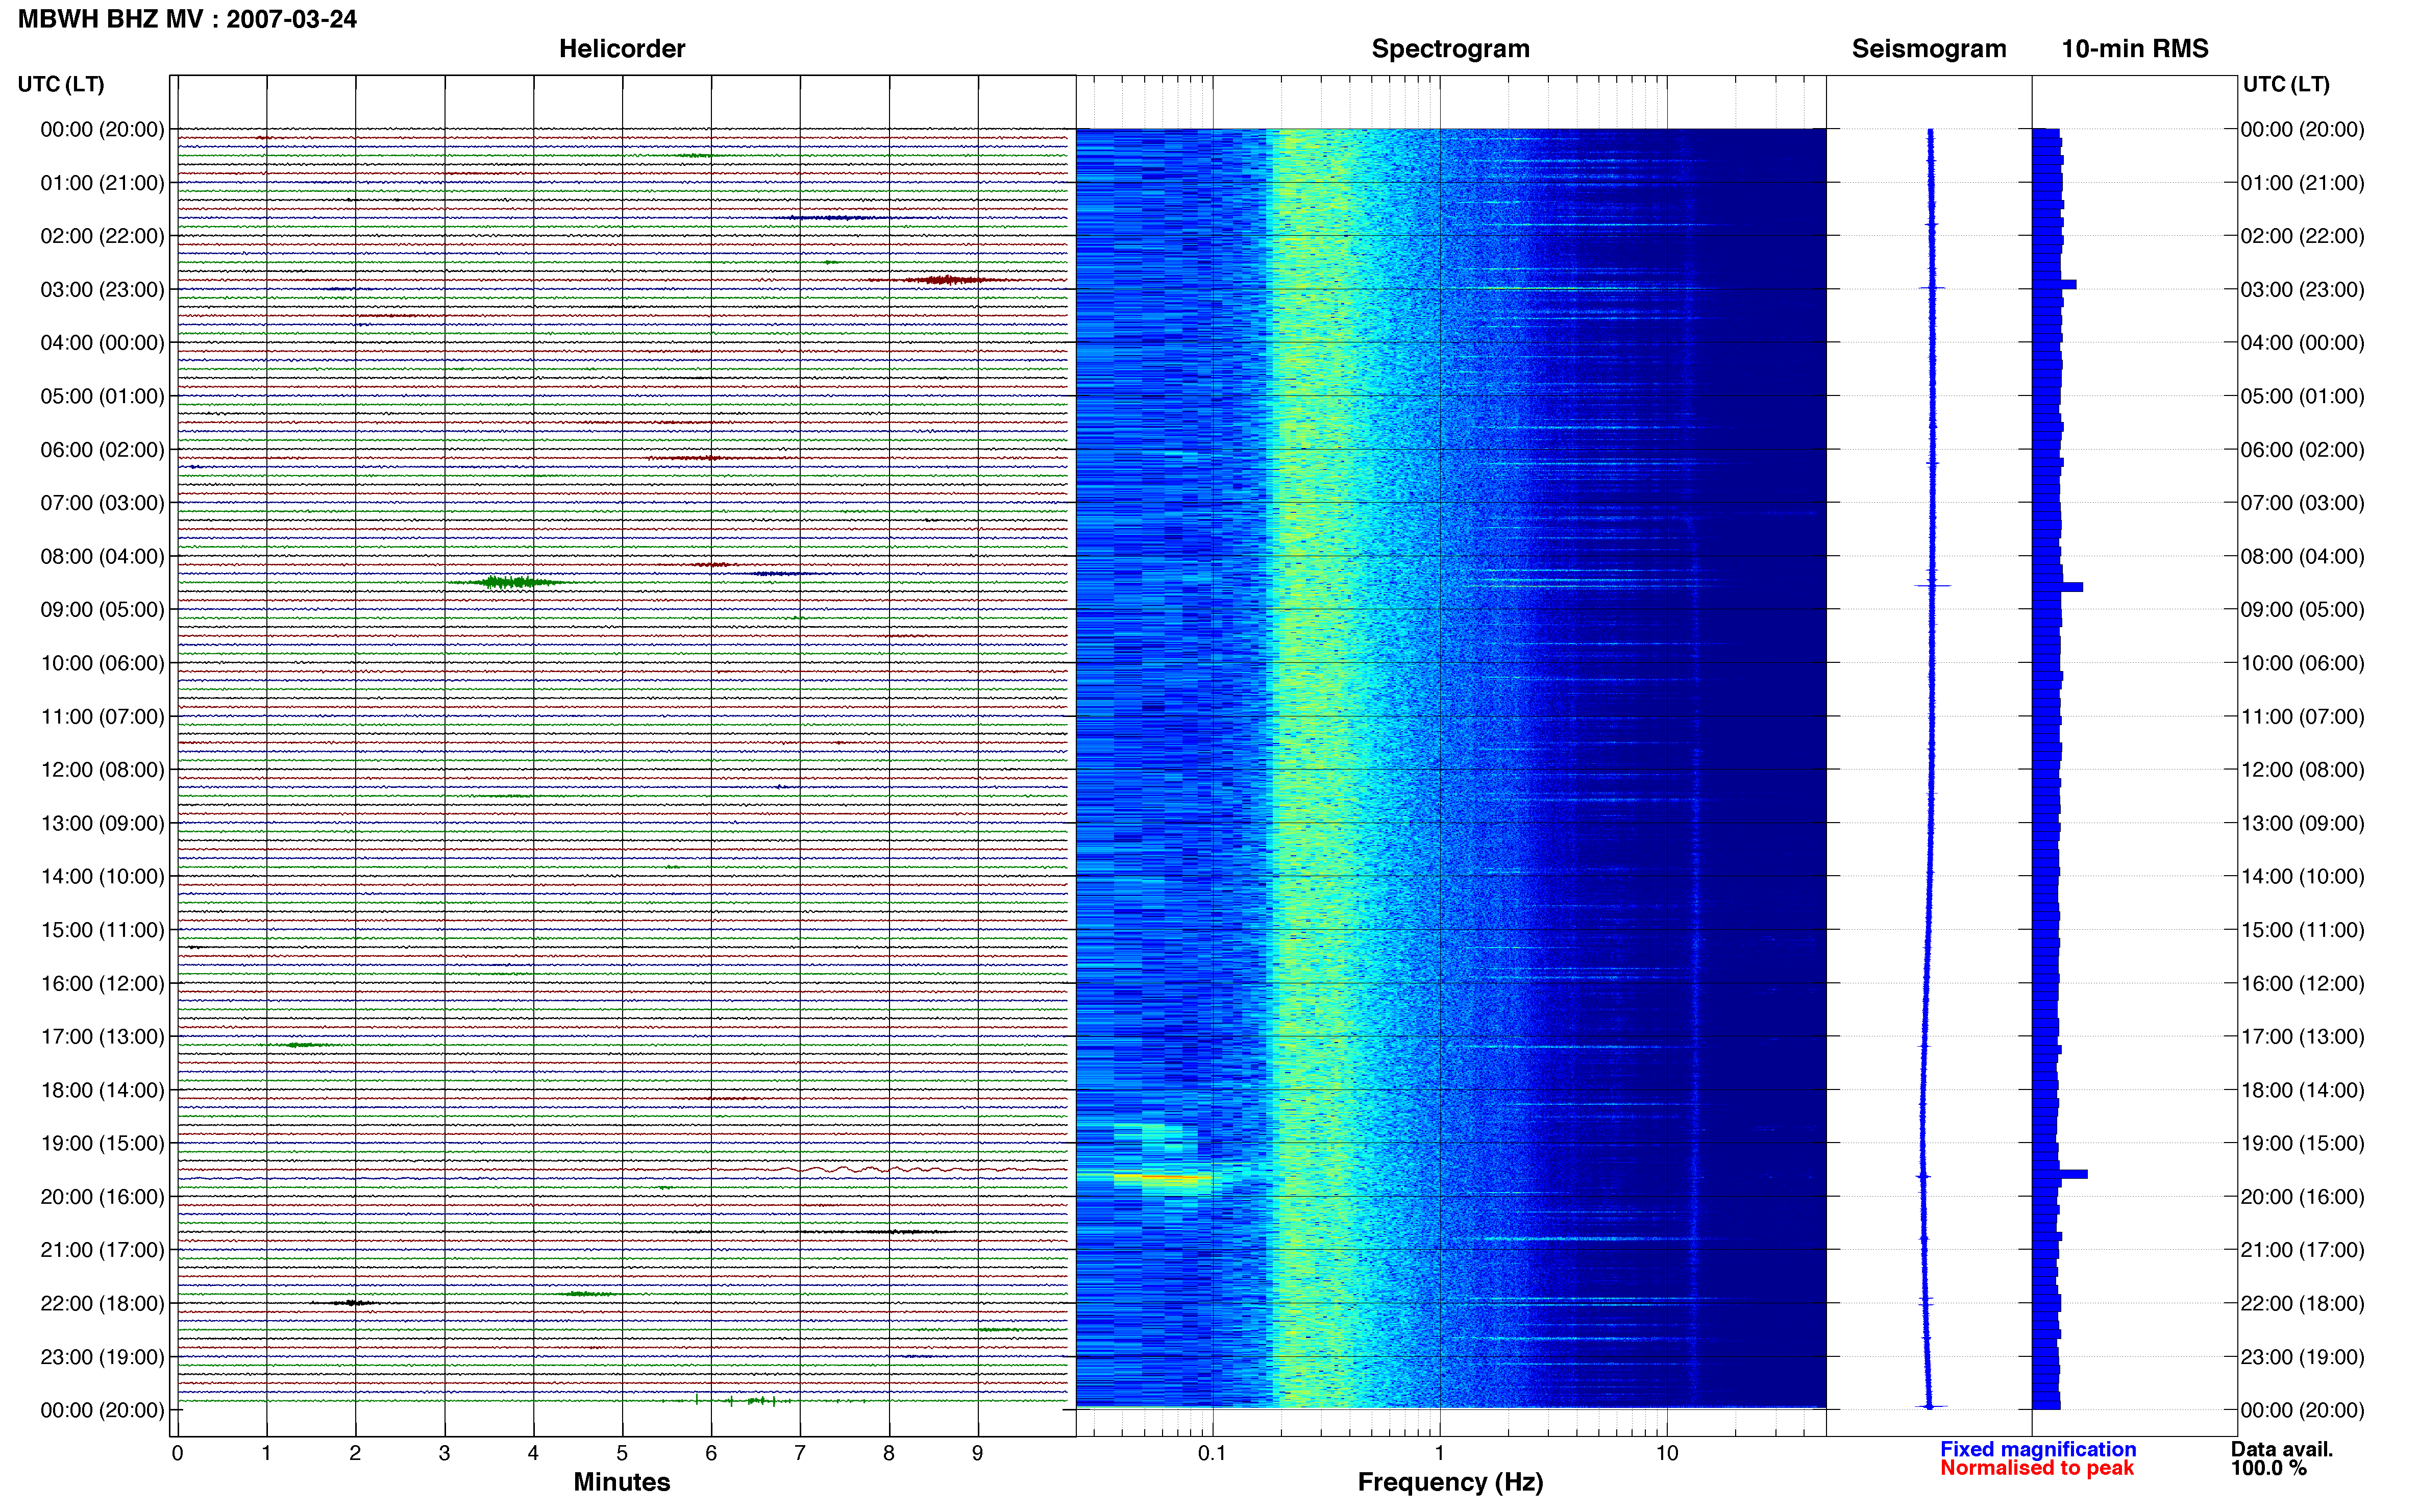Click the '0.1' frequency tick label
Image resolution: width=2419 pixels, height=1512 pixels.
pyautogui.click(x=1212, y=1454)
